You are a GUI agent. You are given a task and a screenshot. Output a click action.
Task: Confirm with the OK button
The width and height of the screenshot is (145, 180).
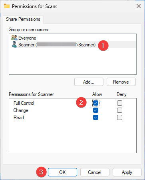tap(62, 172)
